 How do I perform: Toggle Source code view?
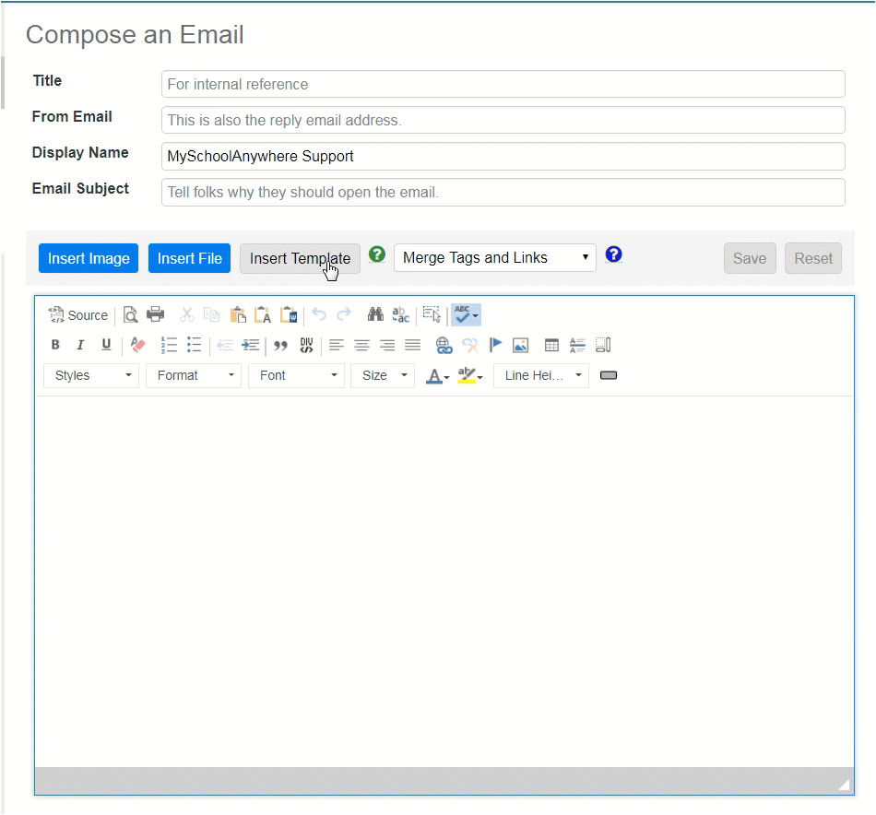(78, 315)
